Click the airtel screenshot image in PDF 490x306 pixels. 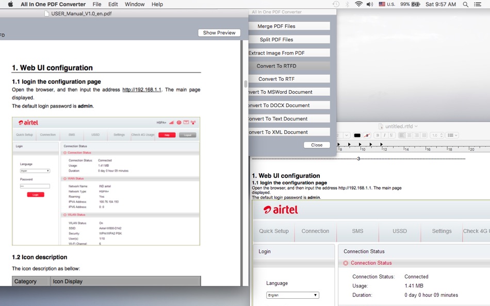click(x=106, y=181)
